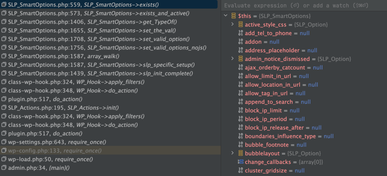Expand the admin_notice_dismissed node
The image size is (387, 176).
[x=232, y=59]
